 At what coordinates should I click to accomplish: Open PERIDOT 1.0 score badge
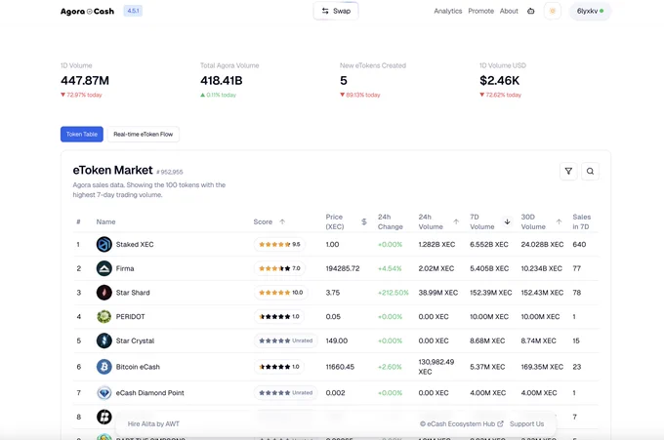click(278, 316)
